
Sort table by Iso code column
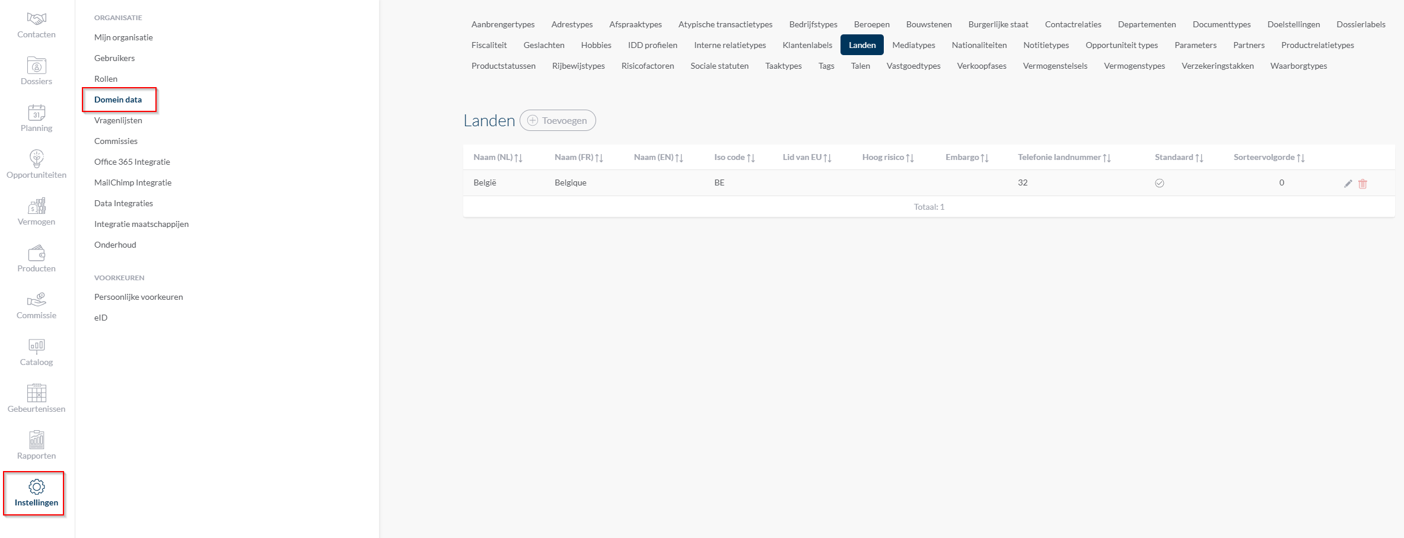tap(734, 158)
